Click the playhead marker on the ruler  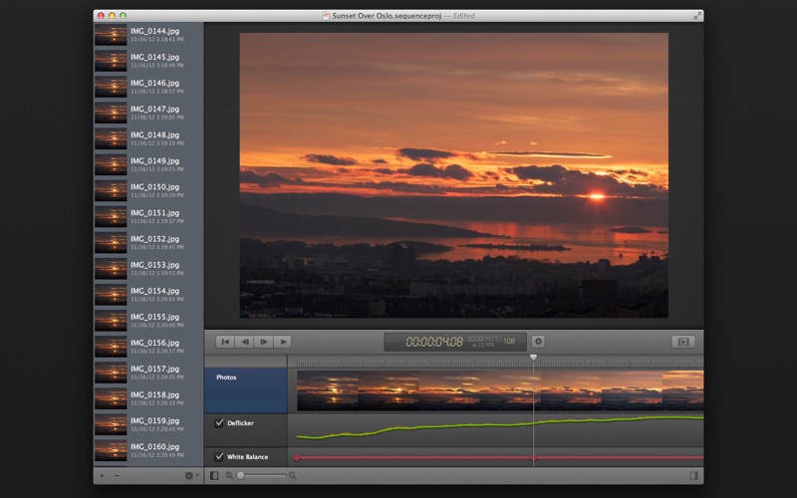[533, 358]
